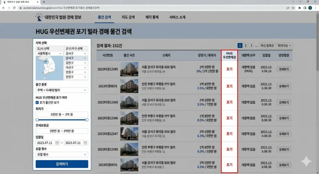Open the 지도 검색 tab

[x=128, y=17]
